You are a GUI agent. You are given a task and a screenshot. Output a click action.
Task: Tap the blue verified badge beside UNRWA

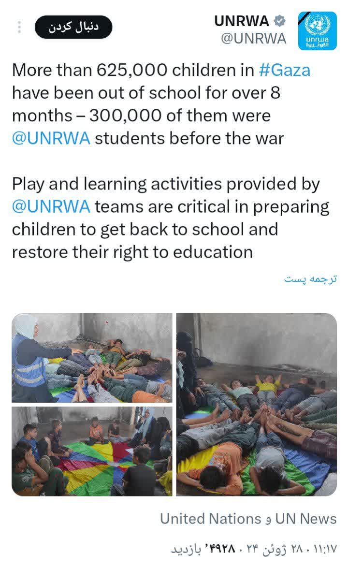click(279, 21)
